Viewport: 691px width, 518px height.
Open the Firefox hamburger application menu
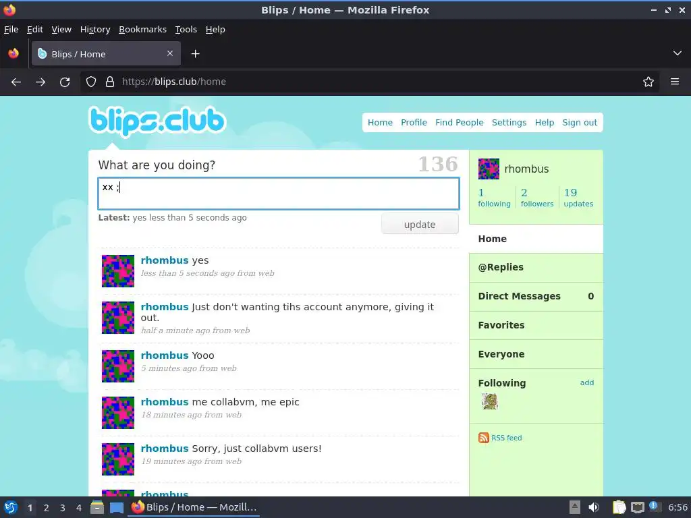pos(675,82)
